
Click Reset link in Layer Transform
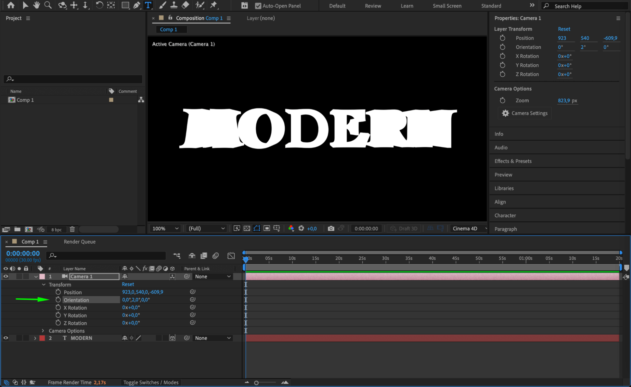564,29
